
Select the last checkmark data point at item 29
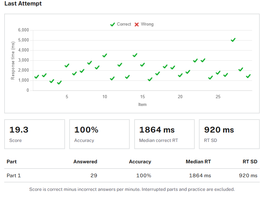pyautogui.click(x=248, y=76)
